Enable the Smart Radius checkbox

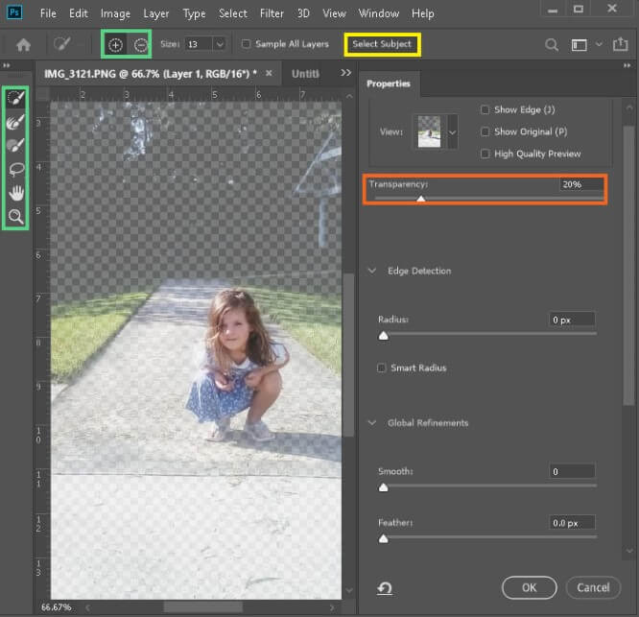click(383, 368)
